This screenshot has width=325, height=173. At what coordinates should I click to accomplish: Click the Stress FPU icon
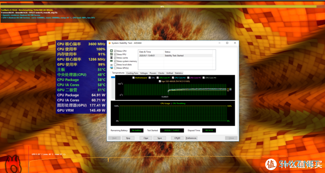[111, 54]
